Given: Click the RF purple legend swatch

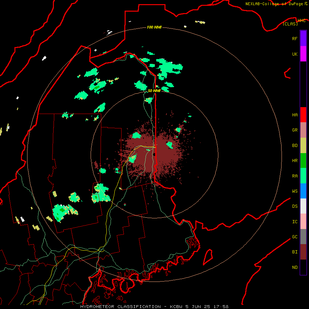Looking at the screenshot, I should pos(303,38).
